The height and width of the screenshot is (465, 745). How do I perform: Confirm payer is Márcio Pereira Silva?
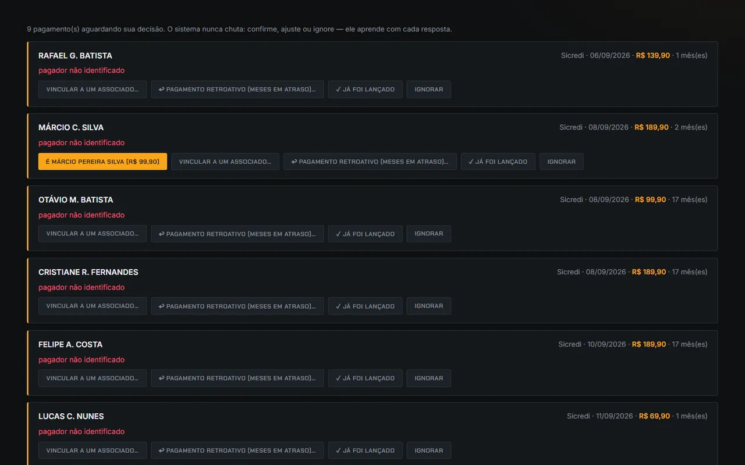[x=102, y=162]
